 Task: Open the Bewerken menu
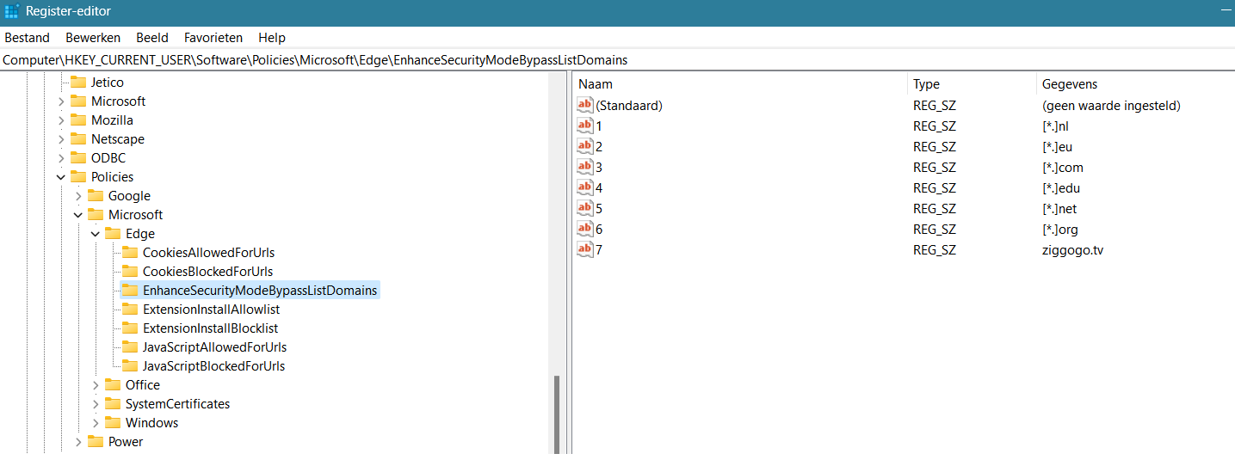pos(93,38)
